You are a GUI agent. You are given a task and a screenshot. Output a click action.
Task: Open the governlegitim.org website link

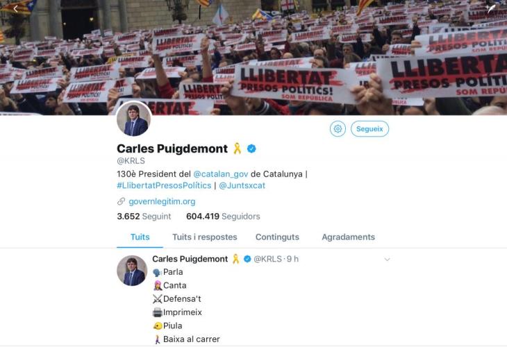click(162, 202)
